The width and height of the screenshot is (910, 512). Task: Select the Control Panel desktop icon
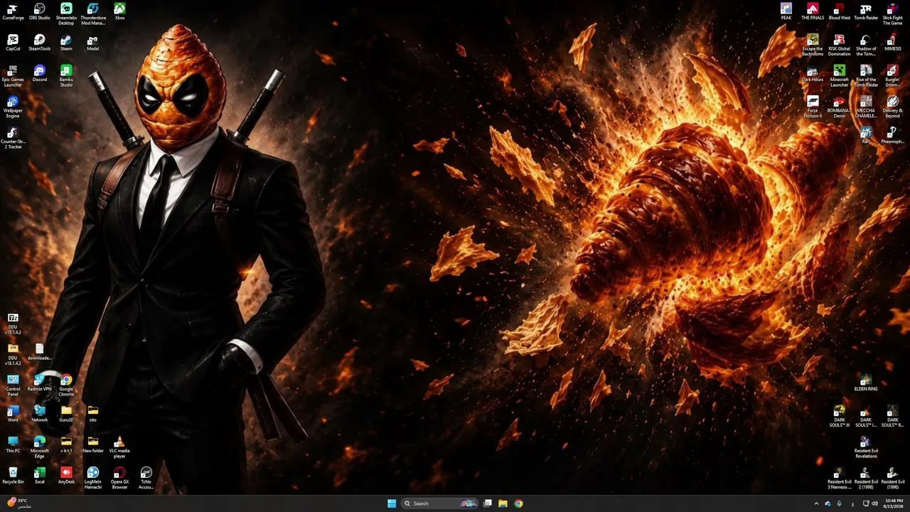pos(13,385)
